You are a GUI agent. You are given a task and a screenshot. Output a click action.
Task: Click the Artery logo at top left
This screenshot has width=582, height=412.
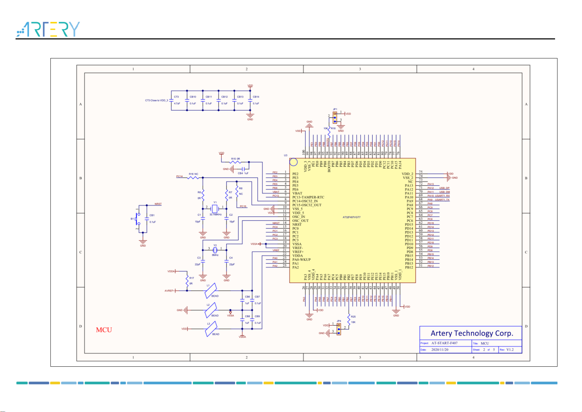tap(48, 29)
